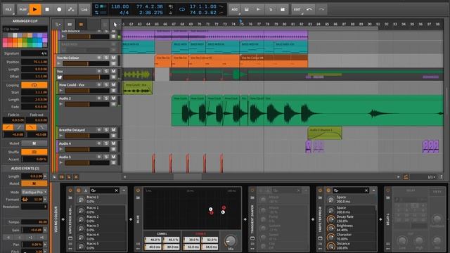The image size is (450, 253).
Task: Solo the Audio 5 track
Action: 106,157
